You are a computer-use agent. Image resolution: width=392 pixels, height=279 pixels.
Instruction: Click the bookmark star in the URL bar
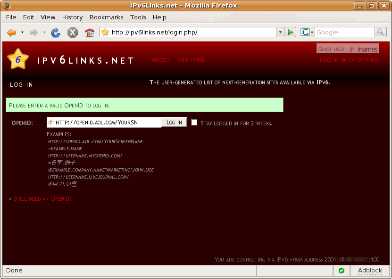(105, 32)
